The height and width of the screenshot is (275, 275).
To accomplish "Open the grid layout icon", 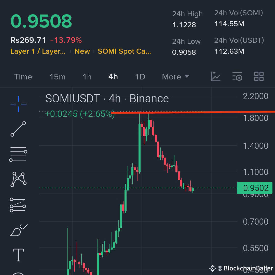I will (259, 76).
